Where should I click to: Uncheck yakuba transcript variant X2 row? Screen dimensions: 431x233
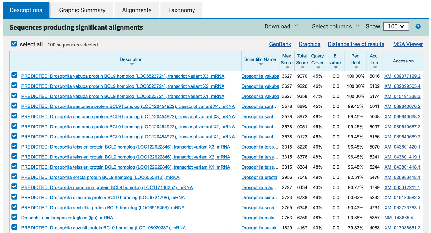coord(14,86)
